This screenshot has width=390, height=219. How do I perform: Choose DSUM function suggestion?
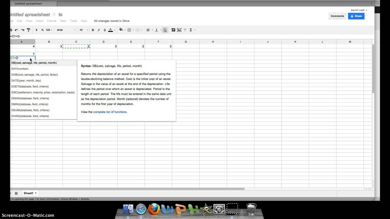pyautogui.click(x=43, y=110)
